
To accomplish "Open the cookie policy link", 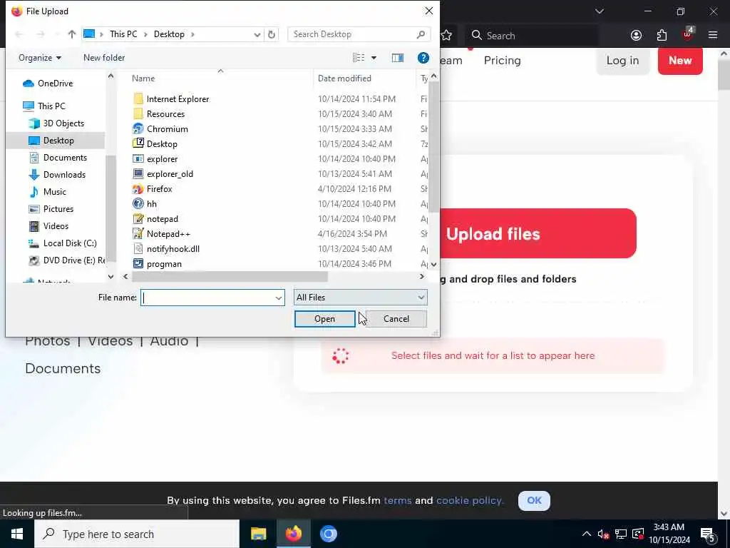I will (469, 500).
